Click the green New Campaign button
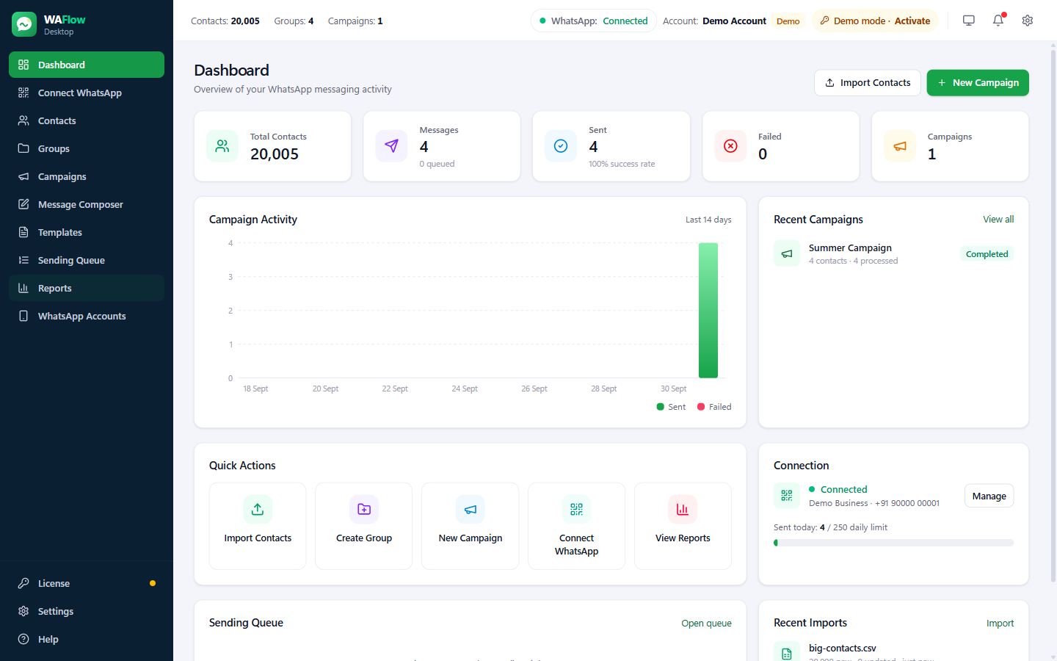Viewport: 1057px width, 661px height. (978, 82)
